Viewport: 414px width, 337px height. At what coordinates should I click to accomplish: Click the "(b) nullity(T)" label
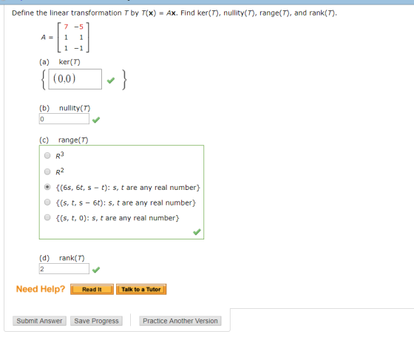[65, 108]
